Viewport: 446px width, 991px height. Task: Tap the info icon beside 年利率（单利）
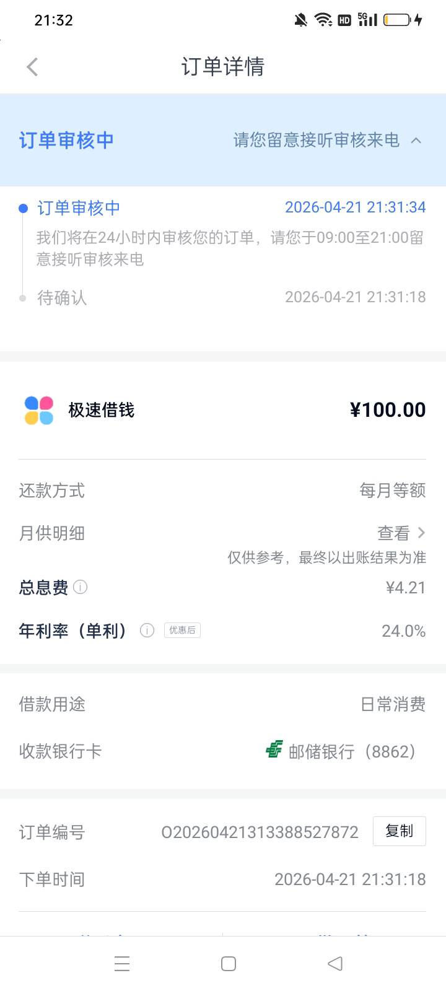147,631
